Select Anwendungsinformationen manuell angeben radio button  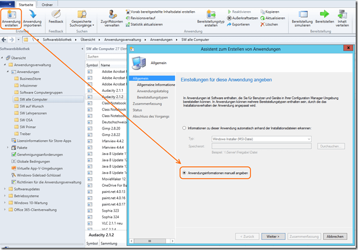(185, 173)
